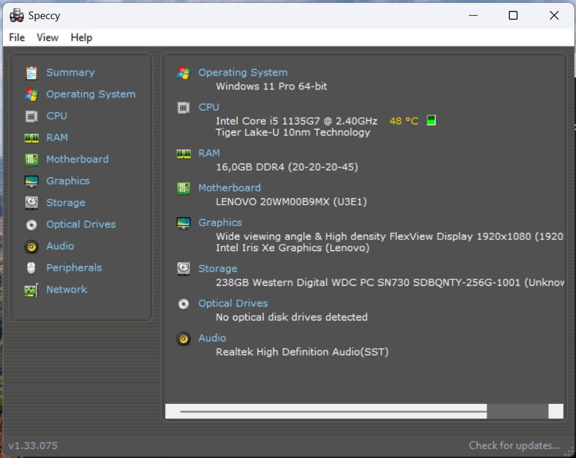Click the Optical Drives disc icon in sidebar
The width and height of the screenshot is (576, 458).
[x=32, y=225]
